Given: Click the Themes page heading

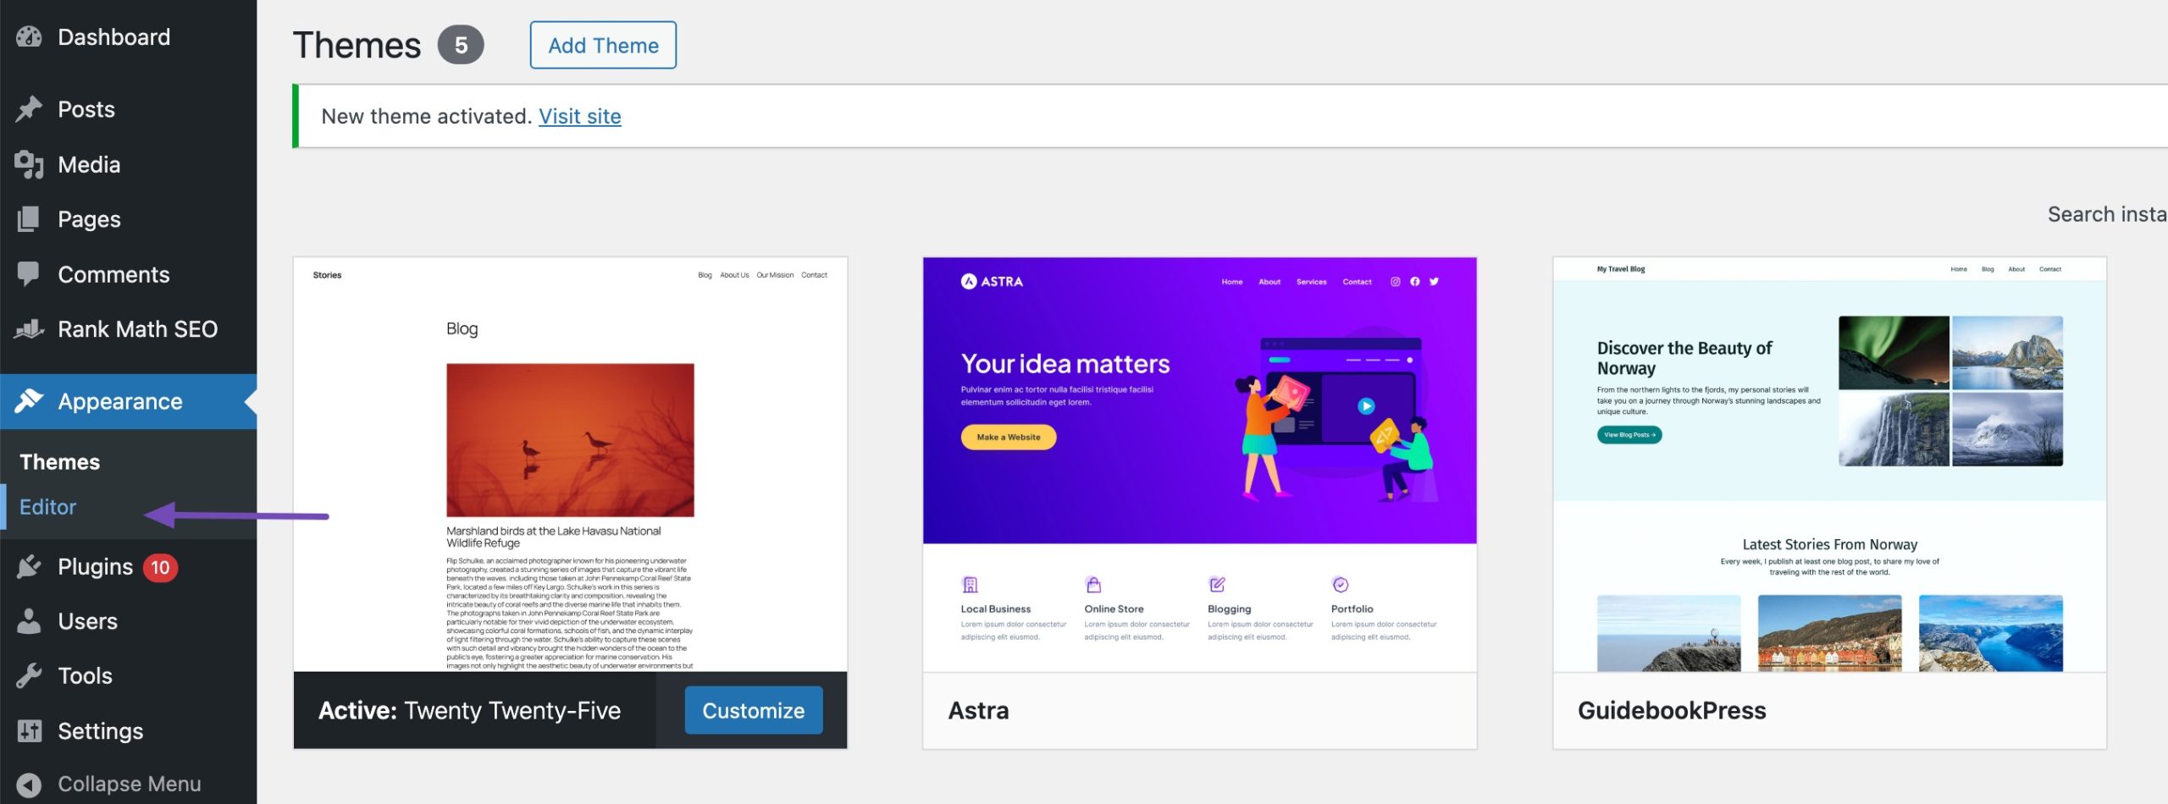Looking at the screenshot, I should (357, 45).
